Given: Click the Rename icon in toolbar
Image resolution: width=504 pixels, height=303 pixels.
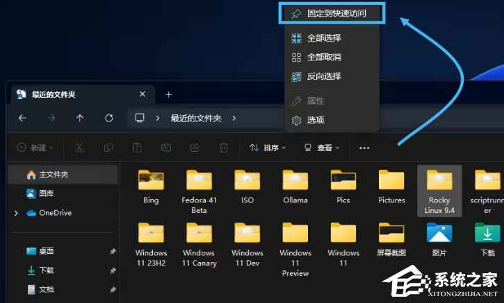Looking at the screenshot, I should (x=166, y=148).
